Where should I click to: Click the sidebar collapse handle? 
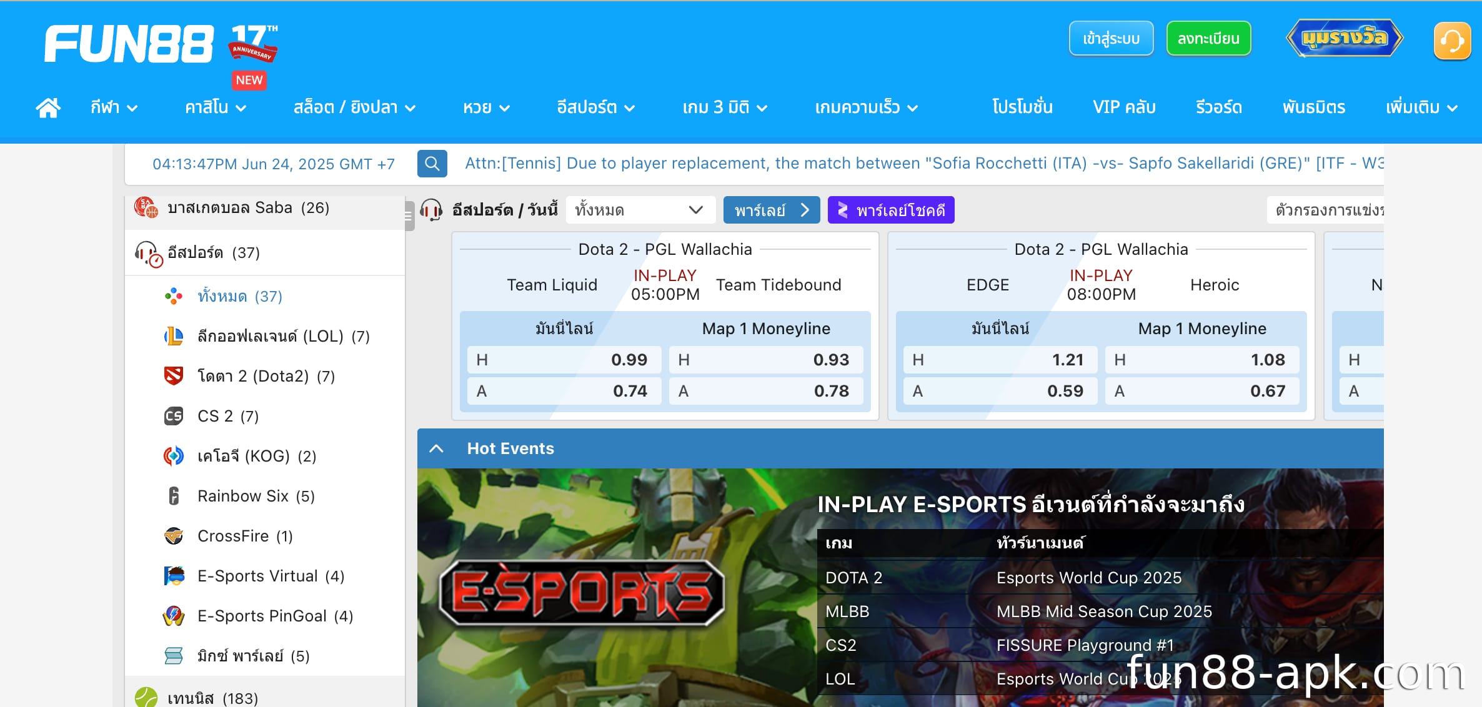tap(409, 216)
